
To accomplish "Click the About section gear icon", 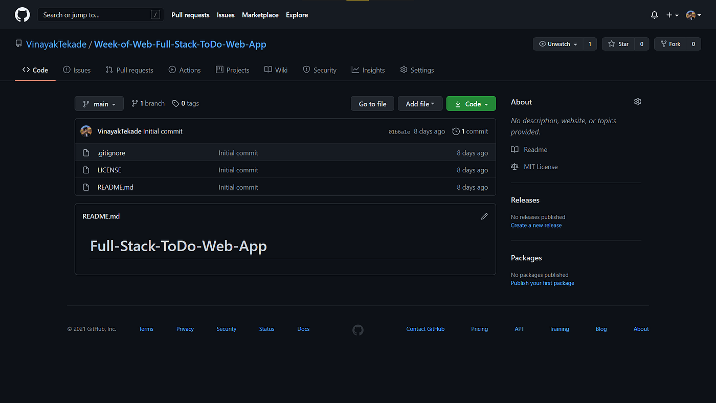I will 637,101.
